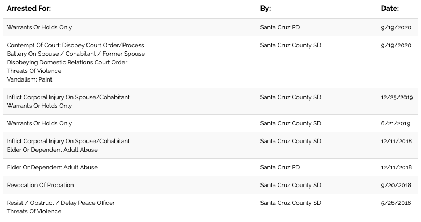Click the 'By:' column header
The image size is (421, 222).
265,9
